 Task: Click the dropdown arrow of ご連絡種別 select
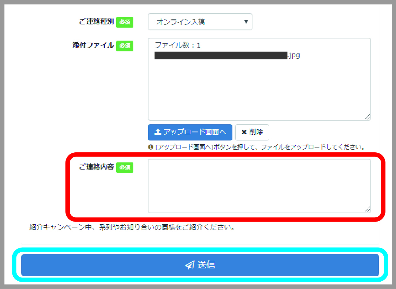click(246, 22)
